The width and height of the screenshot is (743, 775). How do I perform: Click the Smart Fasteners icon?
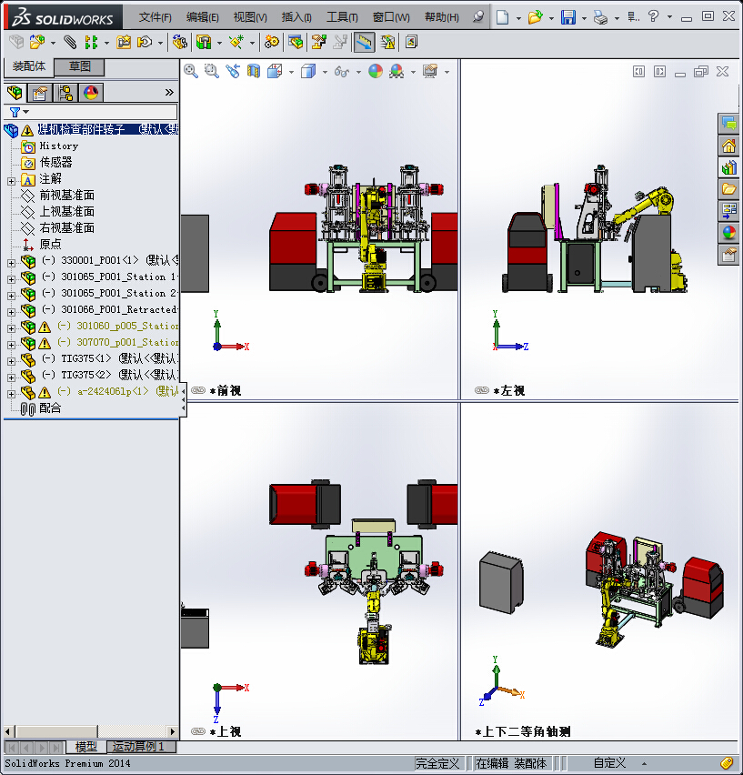(x=124, y=42)
